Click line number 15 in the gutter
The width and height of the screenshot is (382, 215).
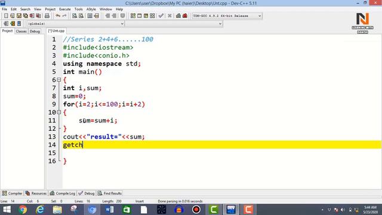52,153
